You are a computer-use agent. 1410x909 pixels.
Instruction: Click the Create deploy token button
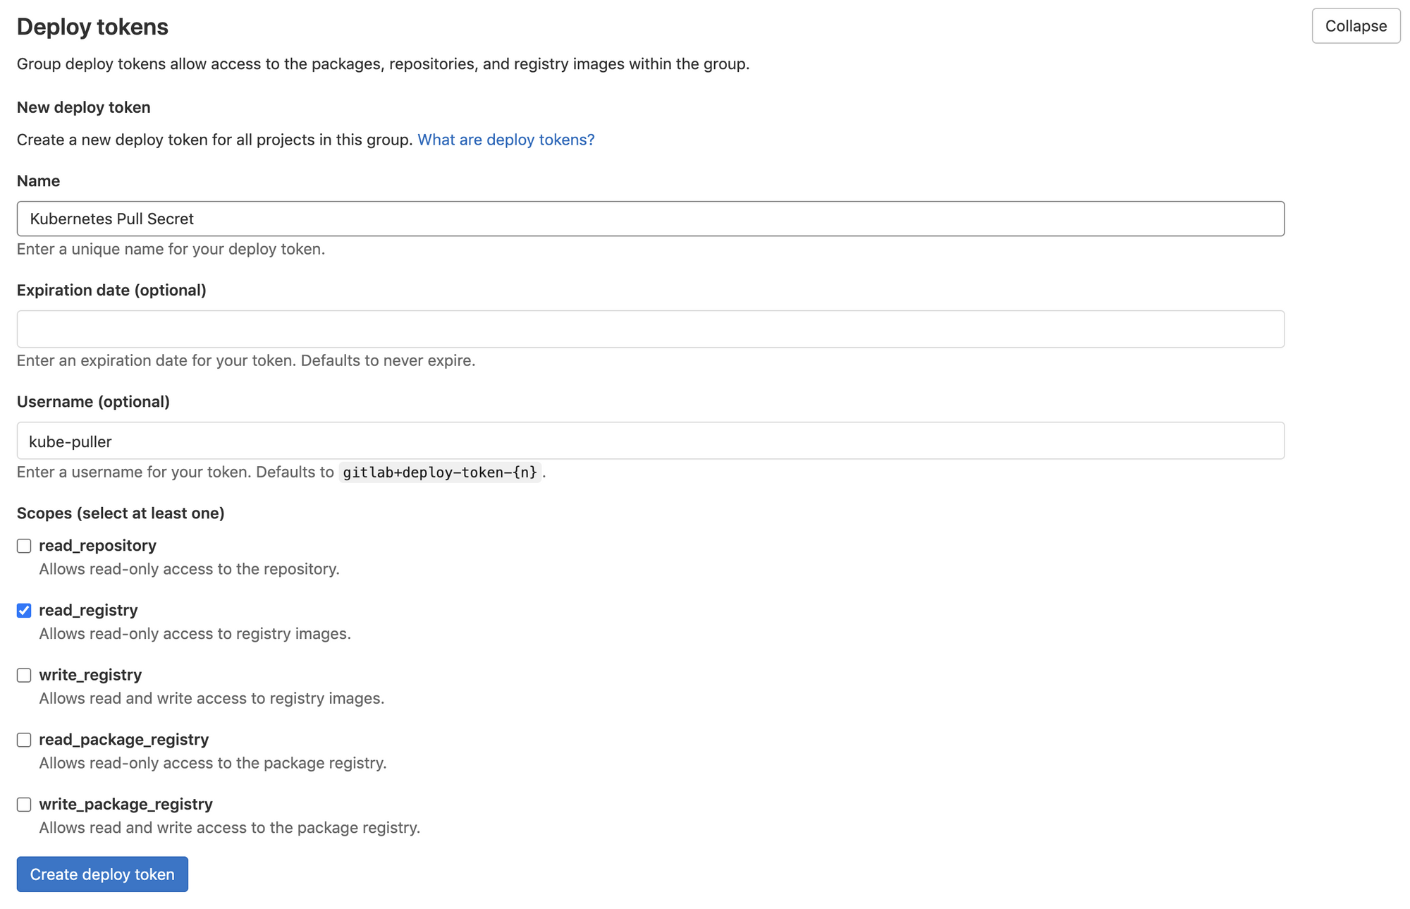(x=102, y=874)
